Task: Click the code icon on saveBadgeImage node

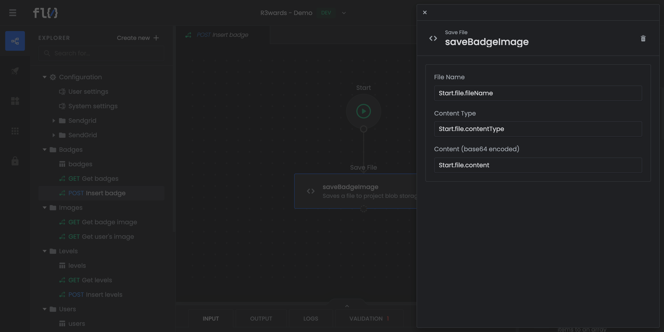Action: (310, 191)
